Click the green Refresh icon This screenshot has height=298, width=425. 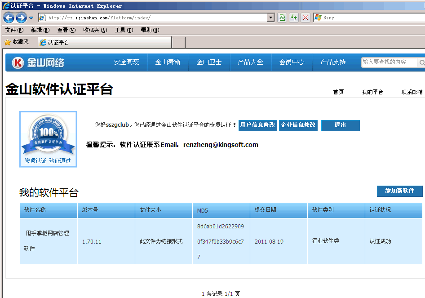(x=294, y=18)
